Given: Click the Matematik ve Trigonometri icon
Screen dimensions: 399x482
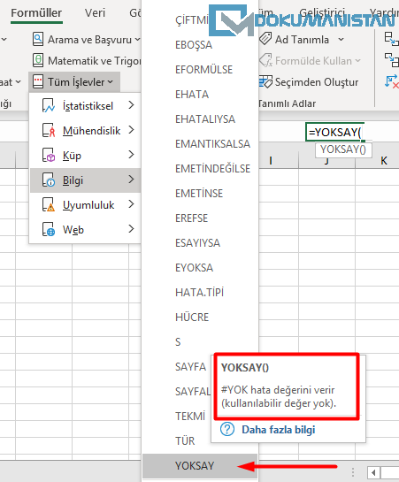Looking at the screenshot, I should (x=38, y=60).
